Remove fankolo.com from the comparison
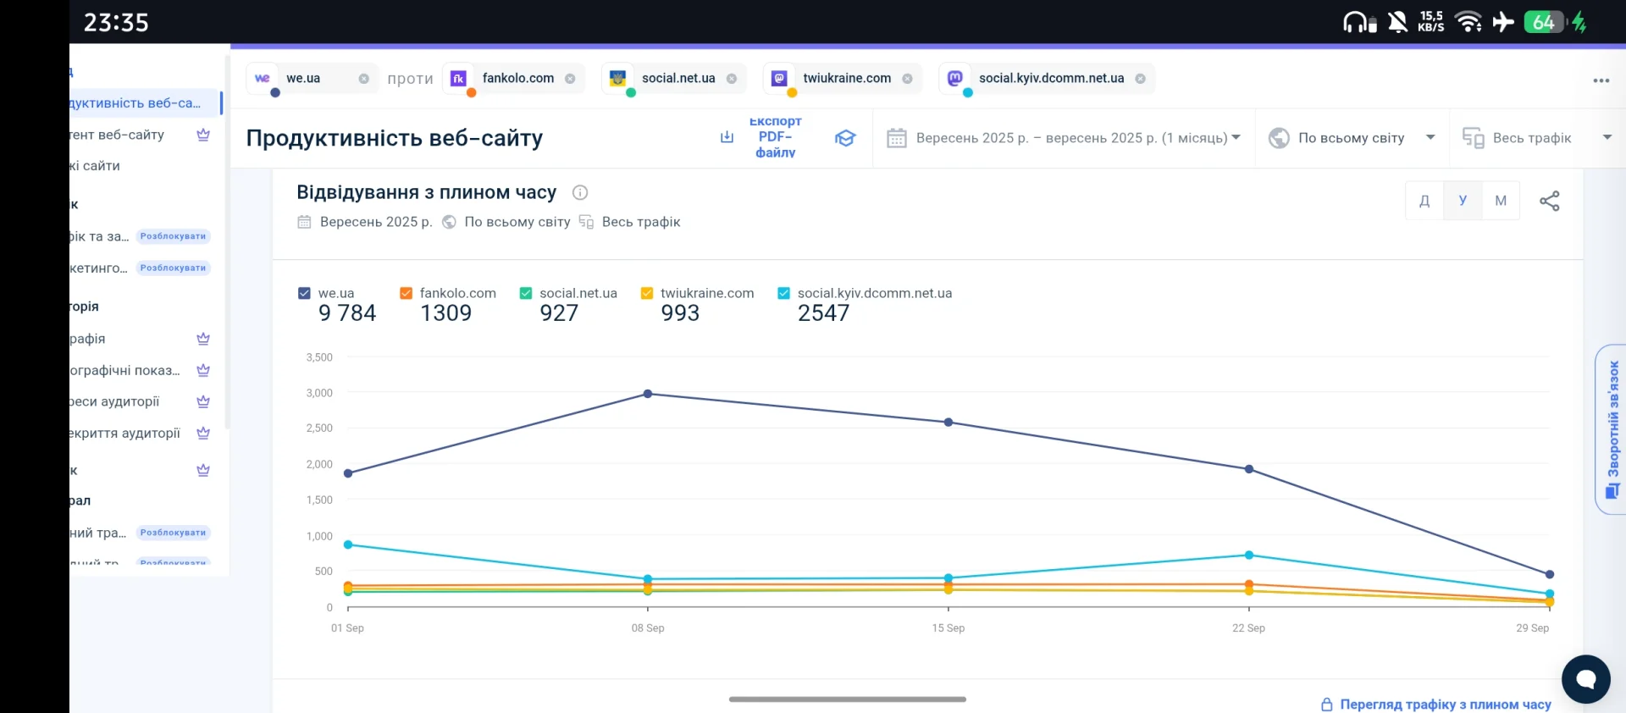 click(x=570, y=79)
